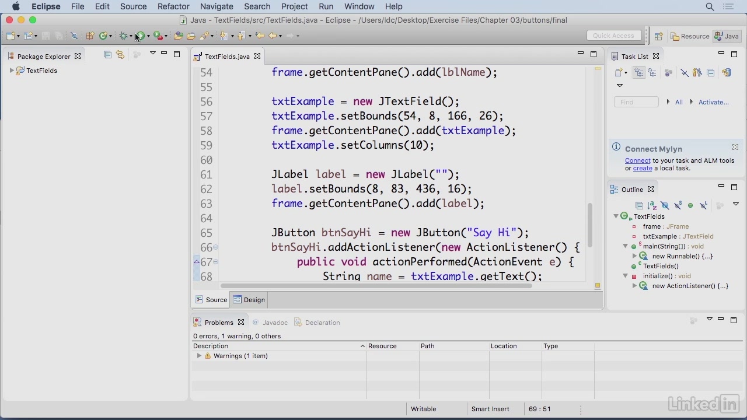Collapse initialize() node in Outline
Viewport: 747px width, 420px height.
coord(625,276)
